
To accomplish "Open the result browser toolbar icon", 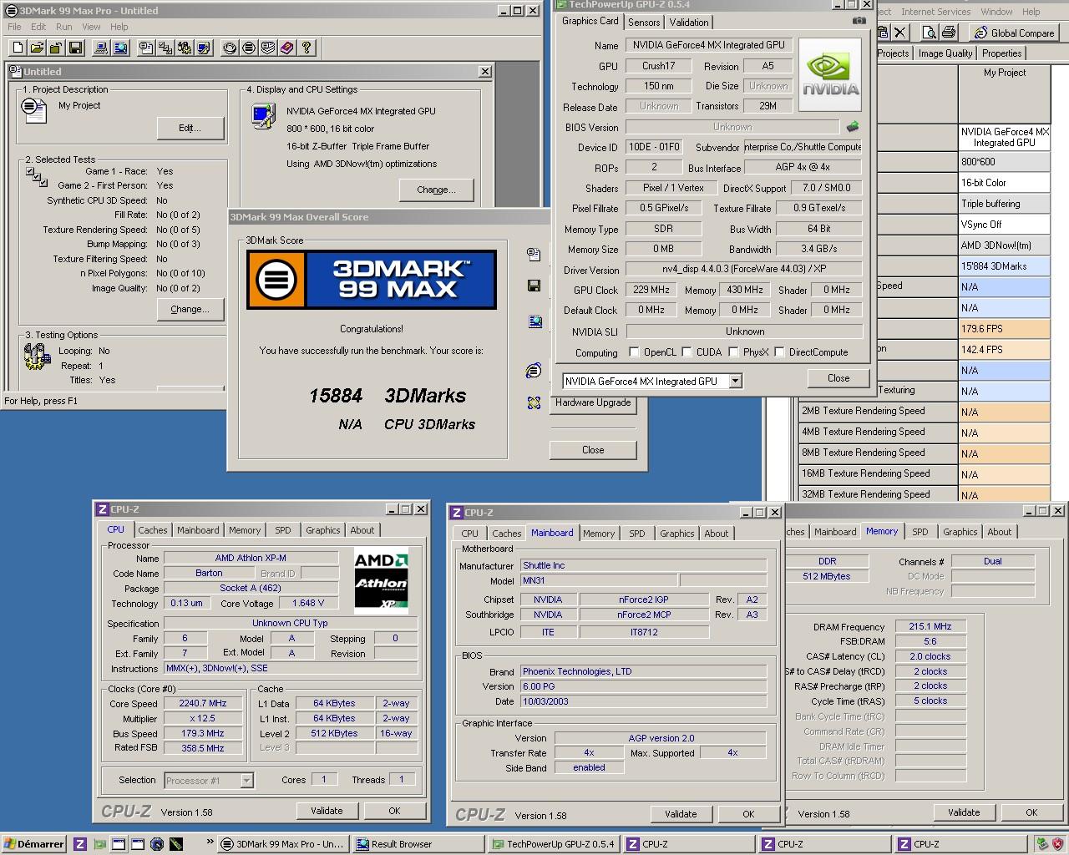I will tap(120, 48).
